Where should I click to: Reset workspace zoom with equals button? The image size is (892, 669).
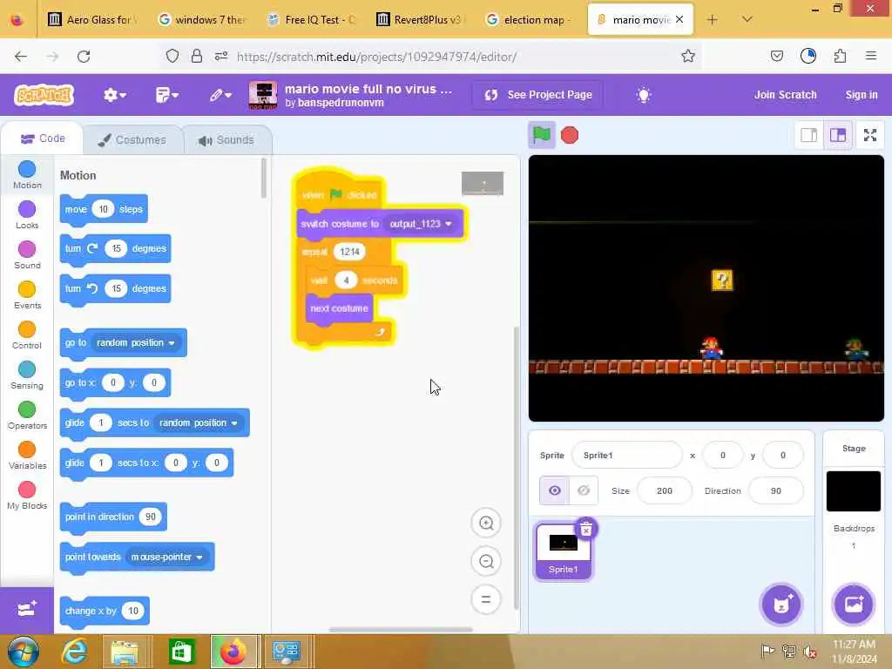[x=486, y=599]
